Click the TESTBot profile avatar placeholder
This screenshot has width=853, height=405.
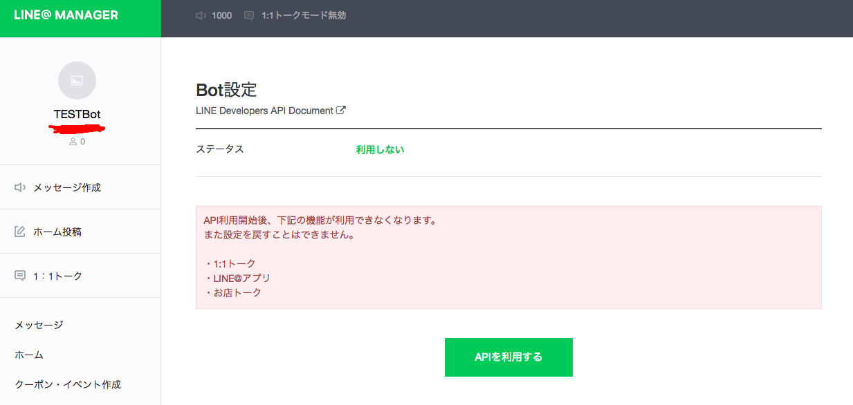pos(77,80)
